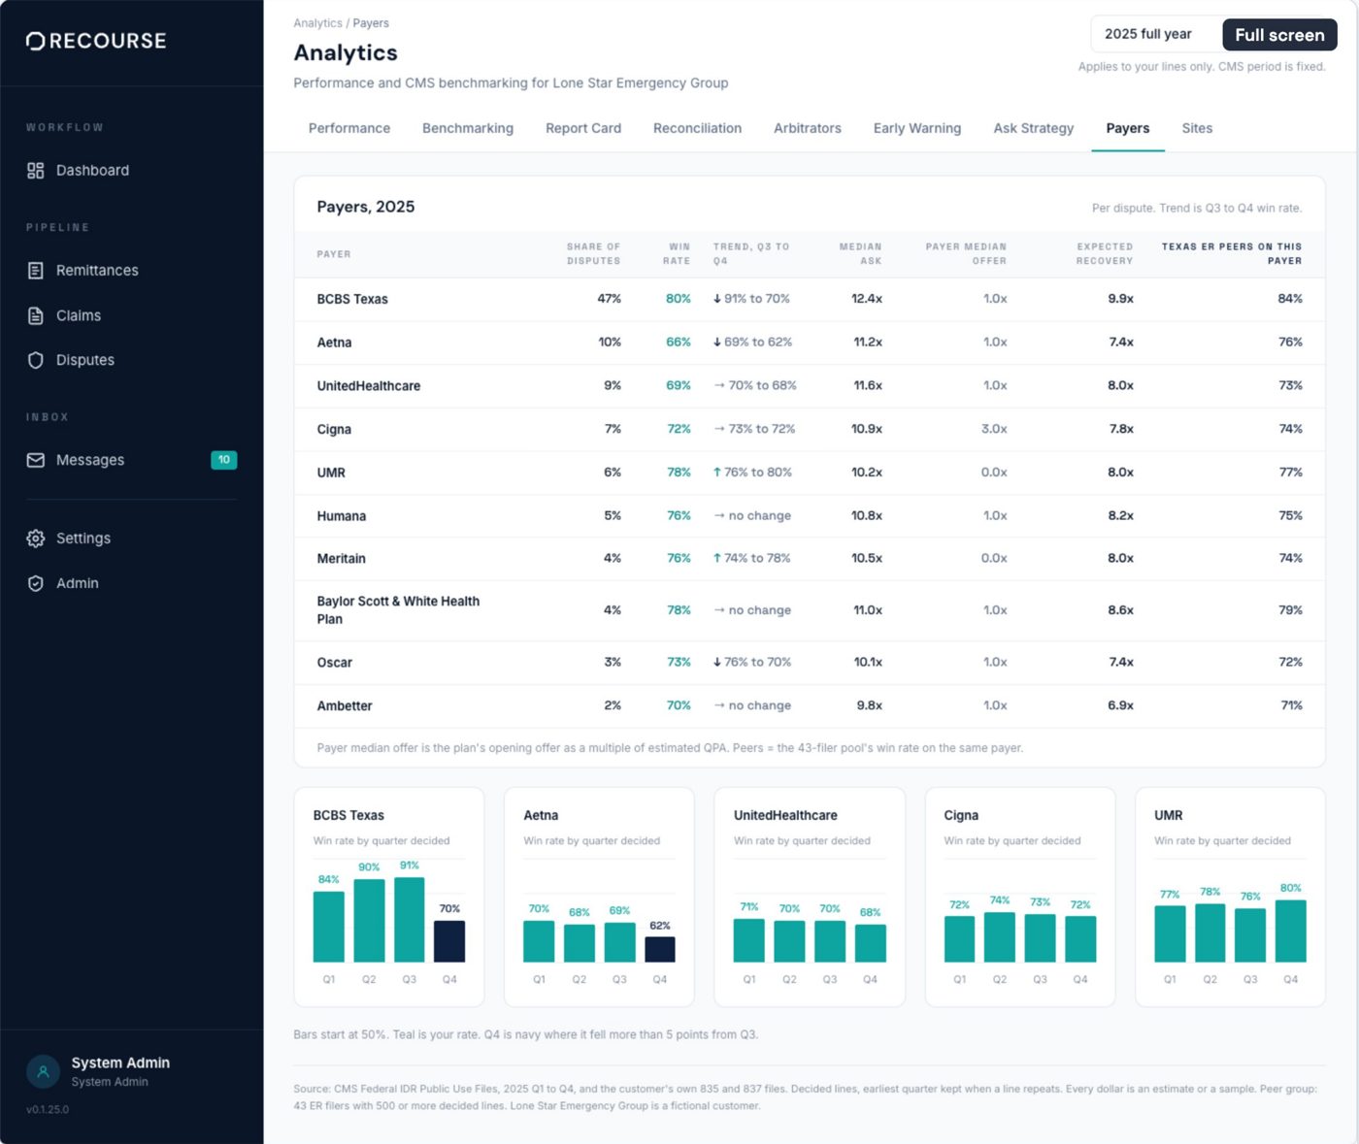Click the BCBS Texas payer row name
1359x1144 pixels.
point(352,299)
